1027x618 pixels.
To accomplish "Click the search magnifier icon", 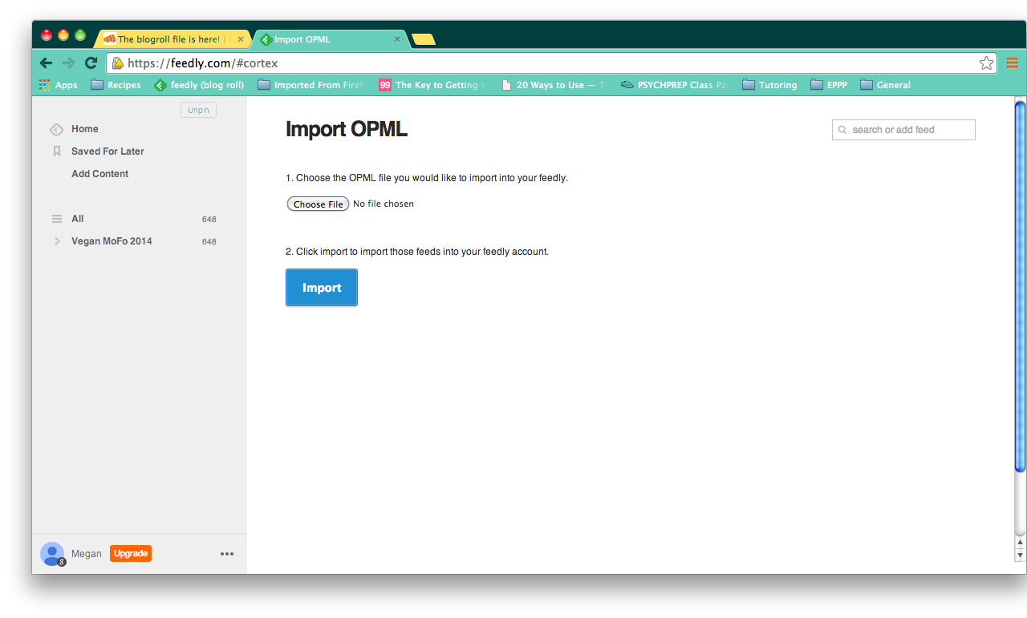I will coord(842,130).
